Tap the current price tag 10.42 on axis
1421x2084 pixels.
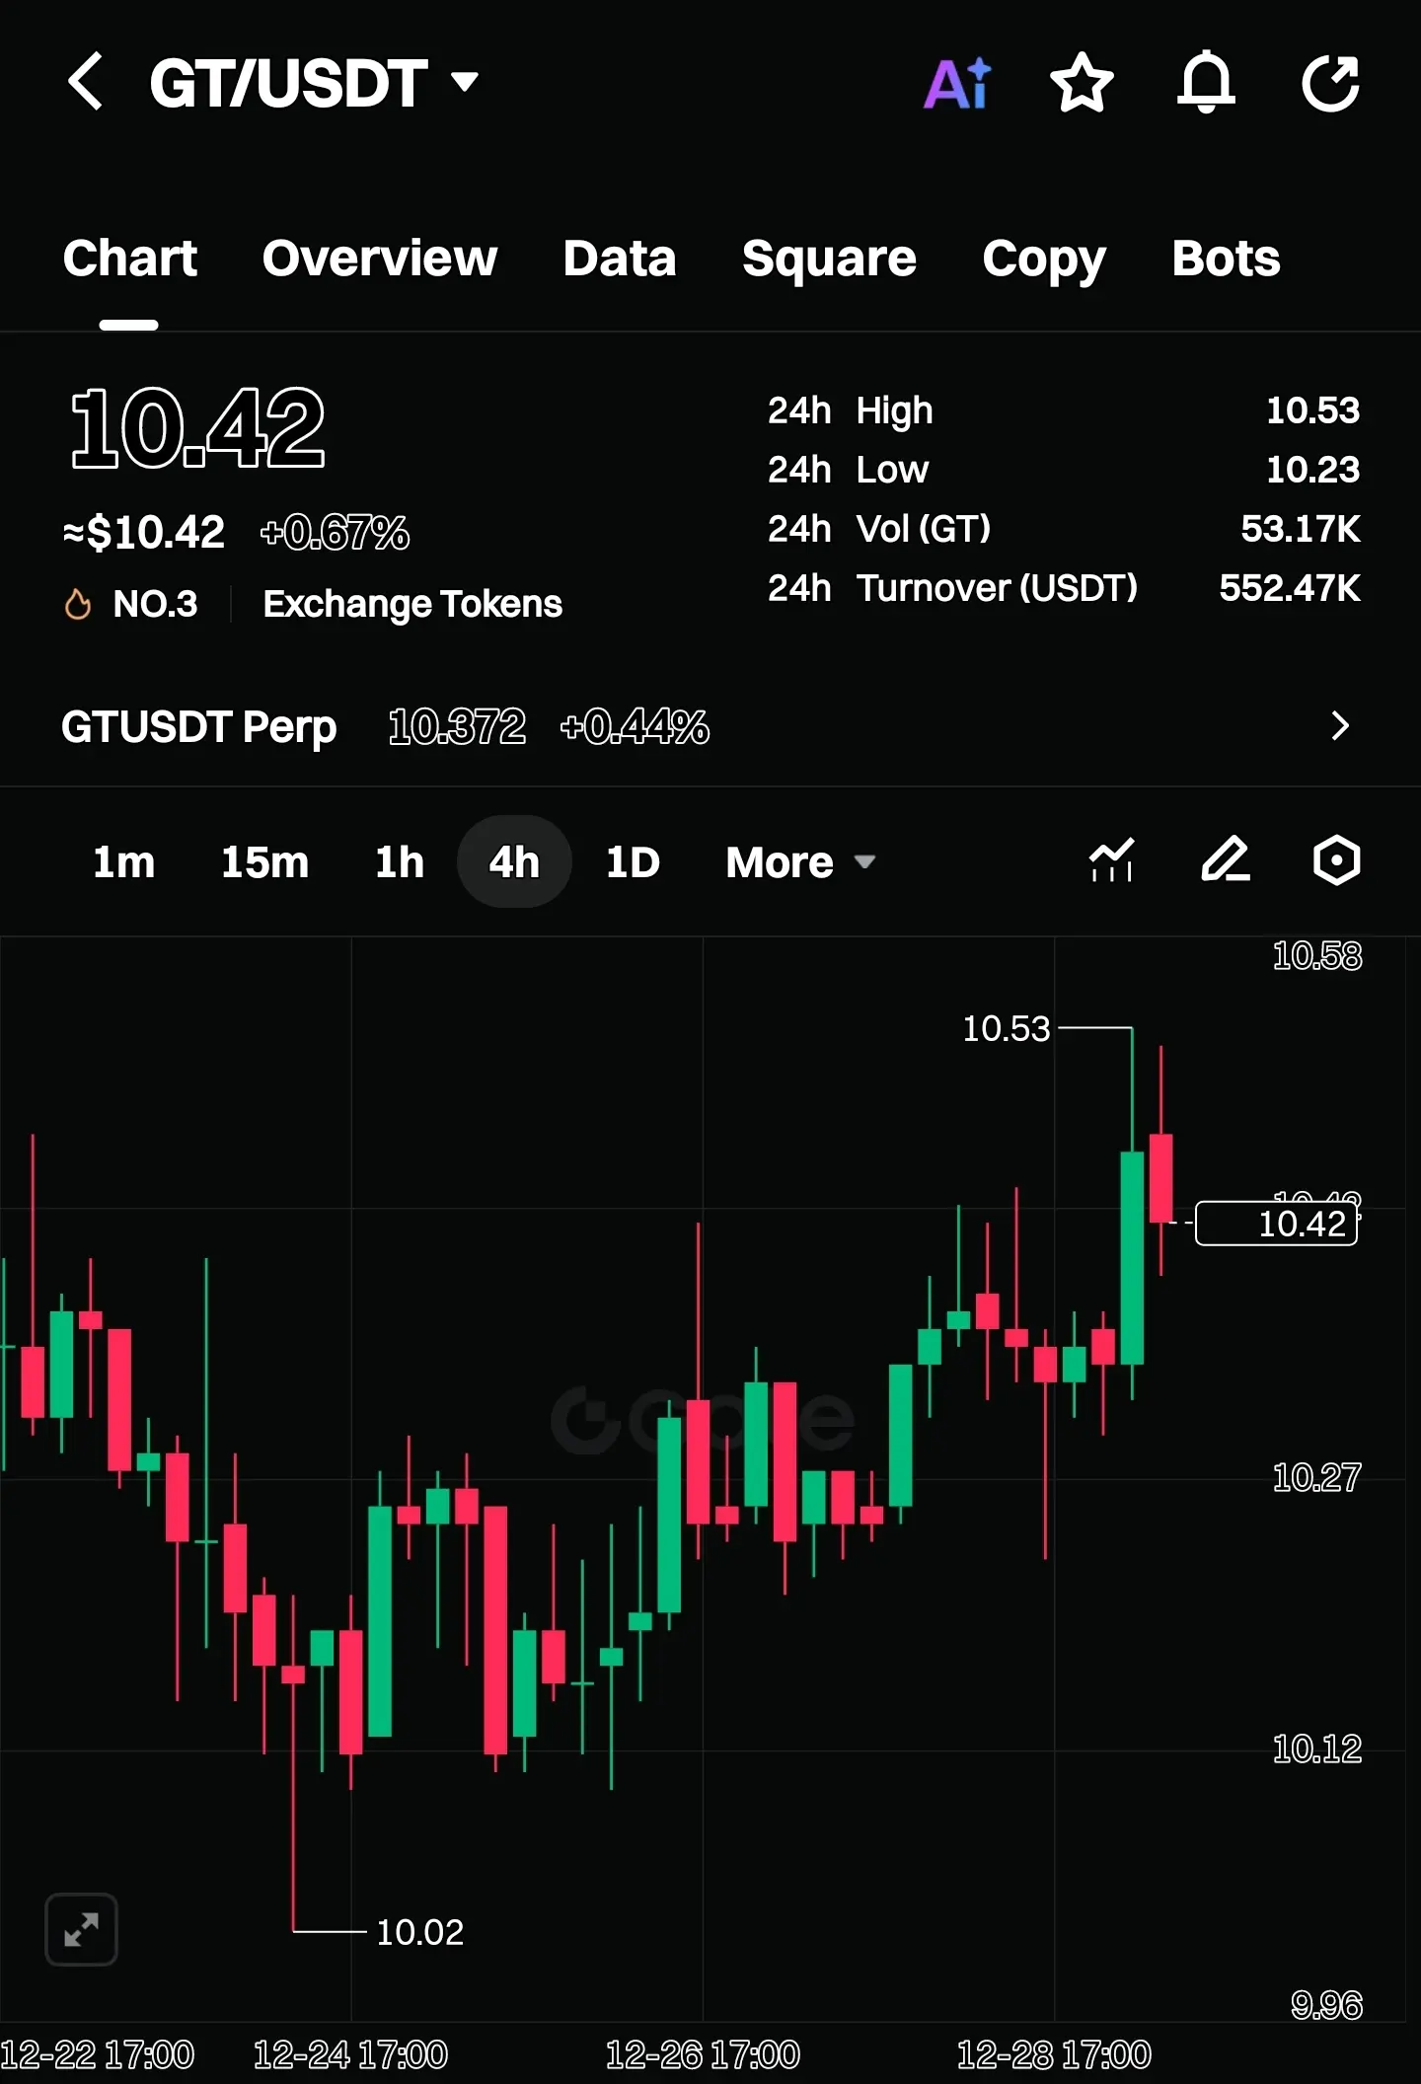pyautogui.click(x=1276, y=1224)
